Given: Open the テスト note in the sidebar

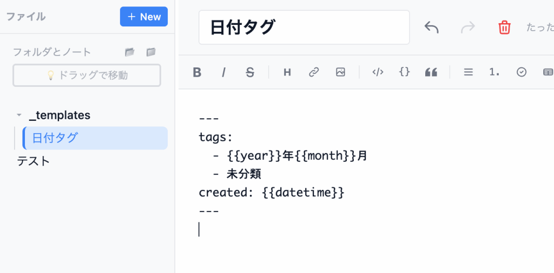Looking at the screenshot, I should (x=34, y=161).
